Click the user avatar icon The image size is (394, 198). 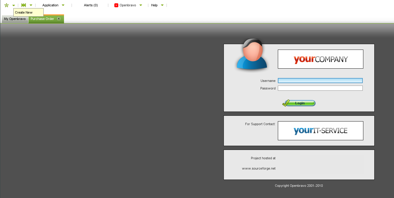coord(252,54)
